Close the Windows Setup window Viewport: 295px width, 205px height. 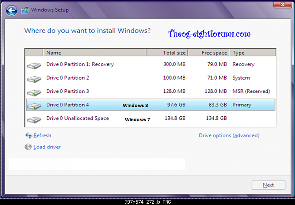pos(282,5)
